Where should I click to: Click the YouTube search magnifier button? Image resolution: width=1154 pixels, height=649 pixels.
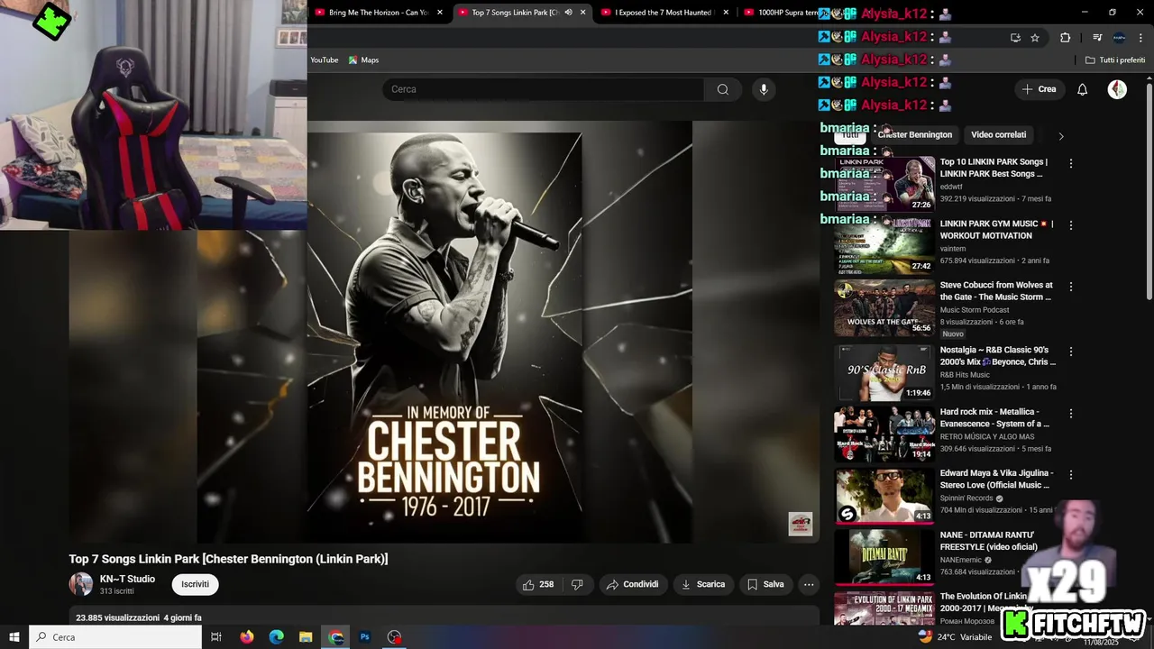click(722, 89)
